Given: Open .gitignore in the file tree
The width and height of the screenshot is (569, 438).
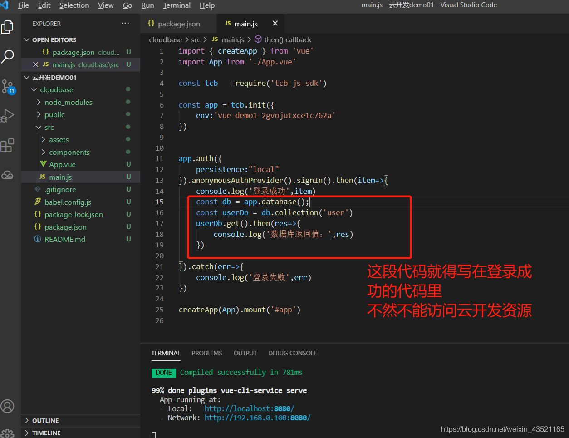Looking at the screenshot, I should pos(80,189).
